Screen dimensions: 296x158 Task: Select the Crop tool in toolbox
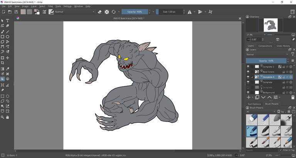pos(2,63)
